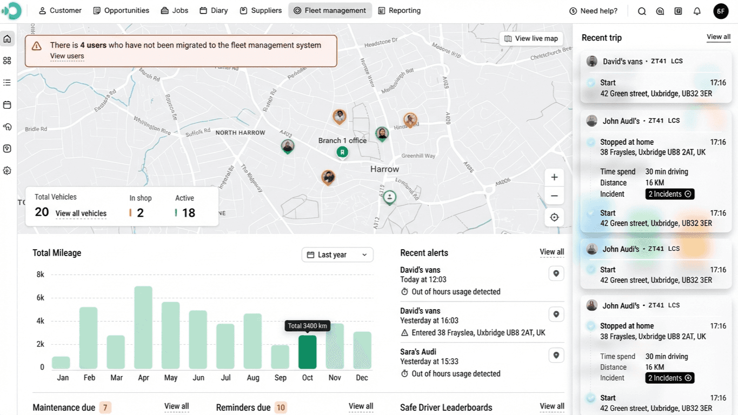Image resolution: width=738 pixels, height=415 pixels.
Task: Open the list icon in left sidebar
Action: [7, 83]
